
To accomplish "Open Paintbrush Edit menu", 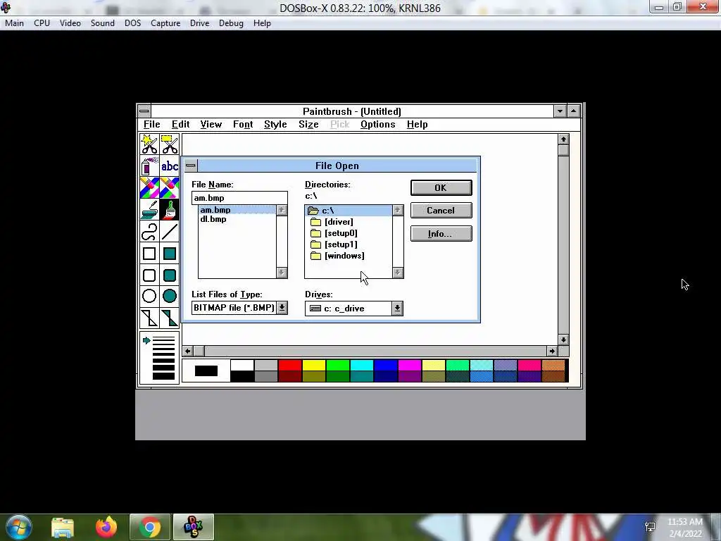I will (180, 124).
